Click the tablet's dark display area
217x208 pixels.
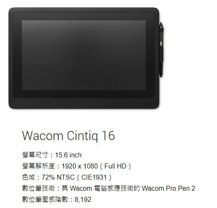click(x=84, y=55)
